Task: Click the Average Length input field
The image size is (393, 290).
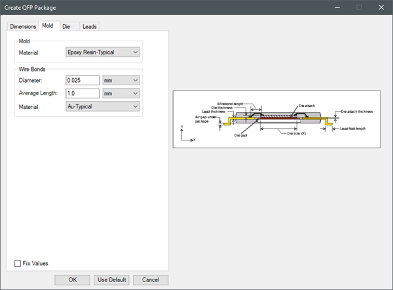Action: (x=83, y=93)
